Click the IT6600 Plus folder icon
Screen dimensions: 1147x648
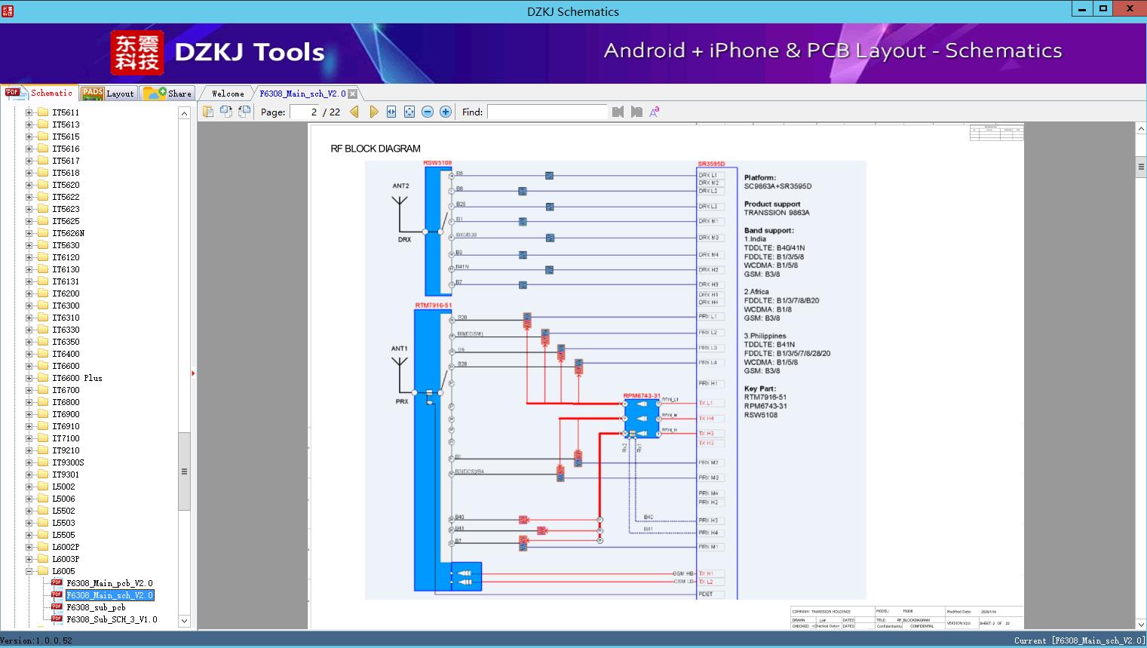(43, 378)
